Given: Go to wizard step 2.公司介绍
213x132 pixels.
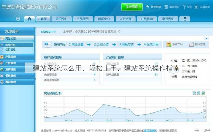Looking at the screenshot, I should [x=101, y=44].
